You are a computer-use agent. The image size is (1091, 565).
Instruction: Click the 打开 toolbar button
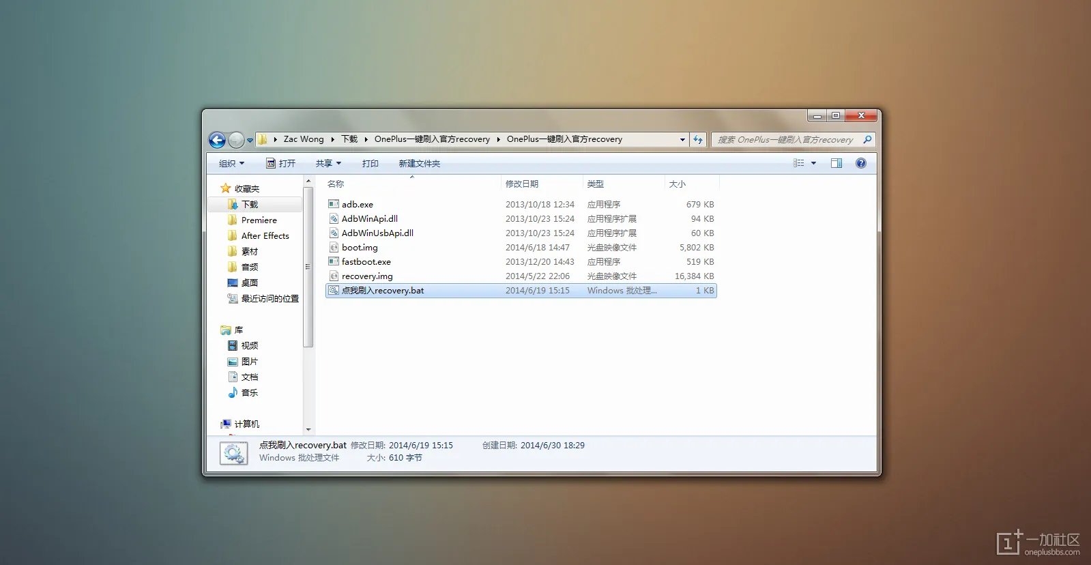(x=281, y=164)
